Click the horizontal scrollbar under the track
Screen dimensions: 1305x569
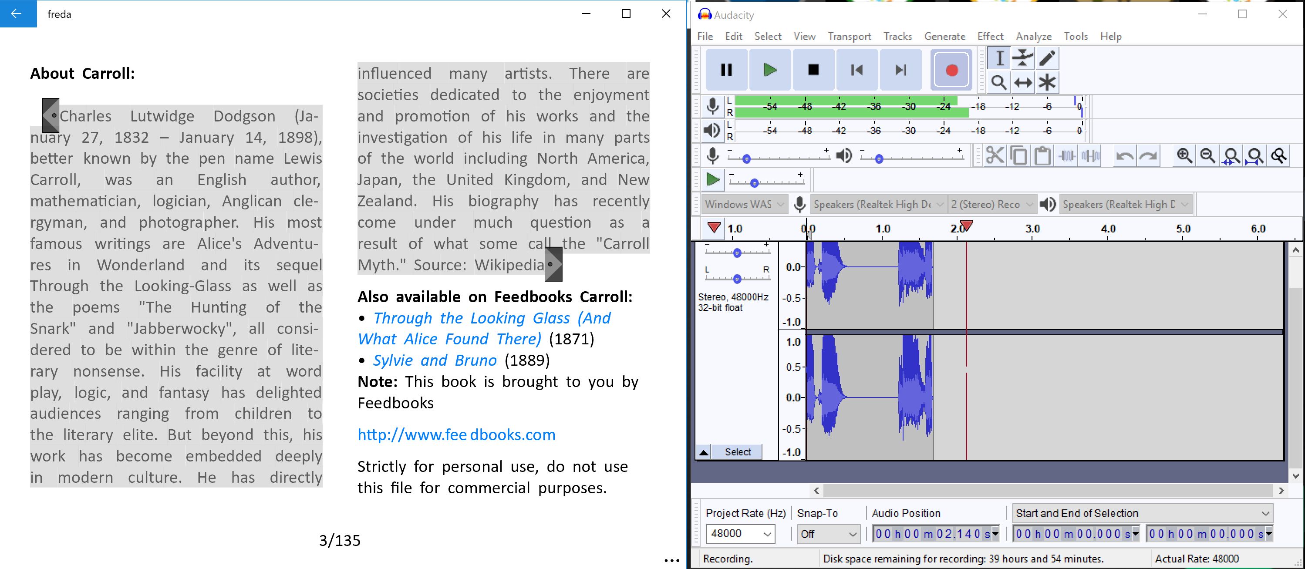click(1048, 491)
